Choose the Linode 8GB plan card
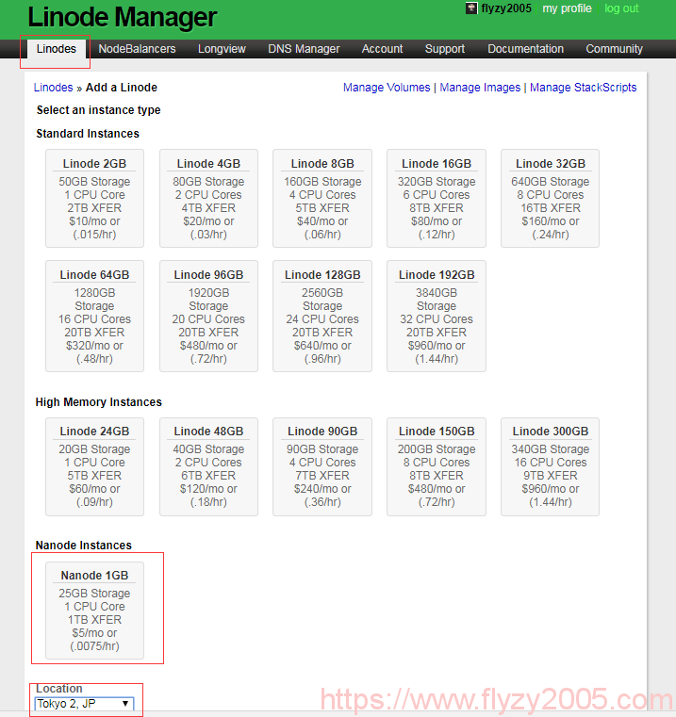 322,199
